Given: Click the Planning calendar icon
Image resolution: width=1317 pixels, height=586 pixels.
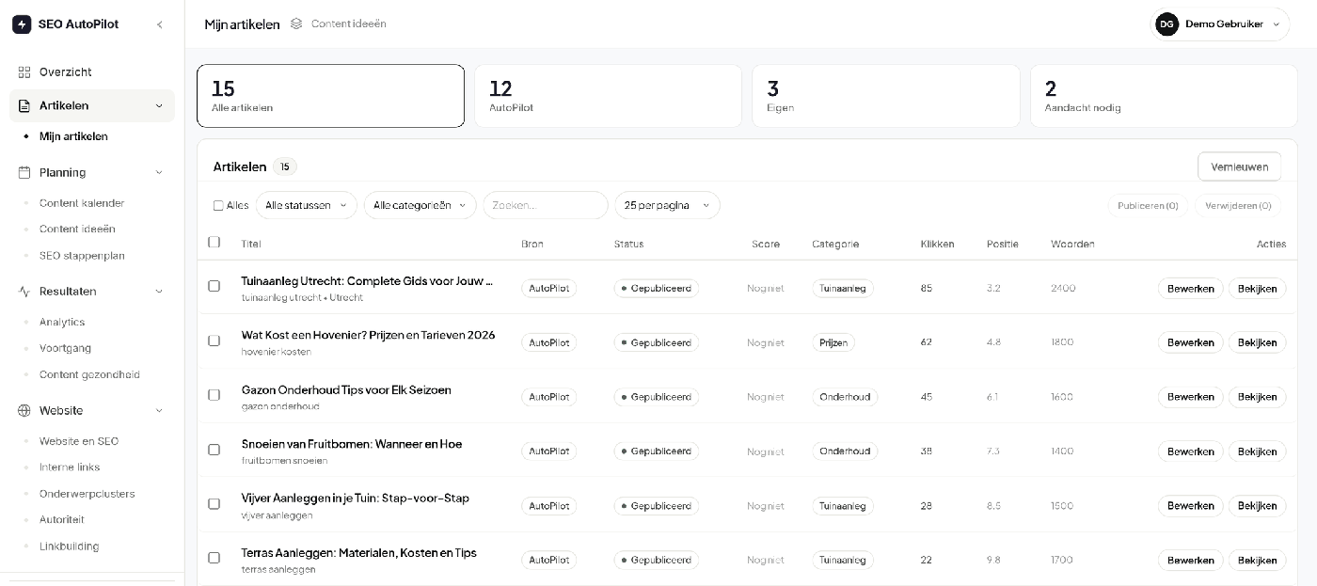Looking at the screenshot, I should 24,172.
